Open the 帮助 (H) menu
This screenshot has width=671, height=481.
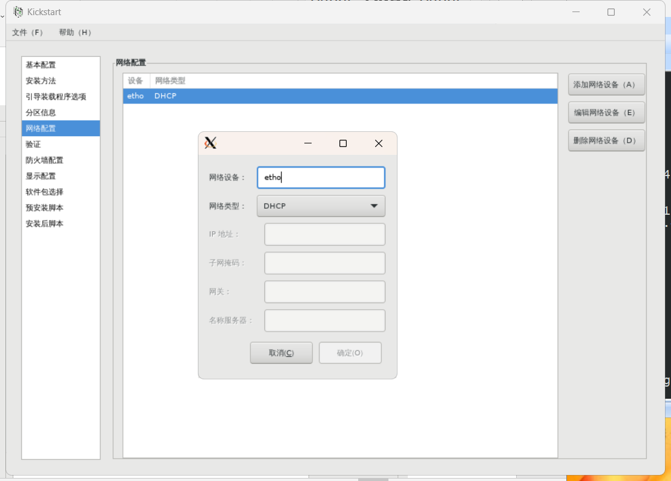coord(75,33)
